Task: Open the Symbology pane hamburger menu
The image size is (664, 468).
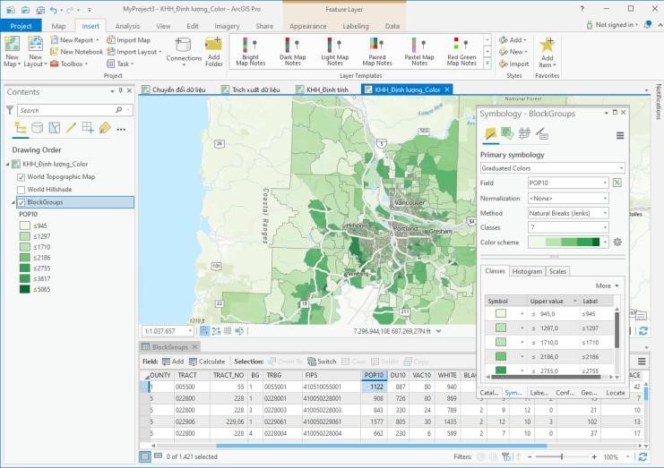Action: coord(620,136)
